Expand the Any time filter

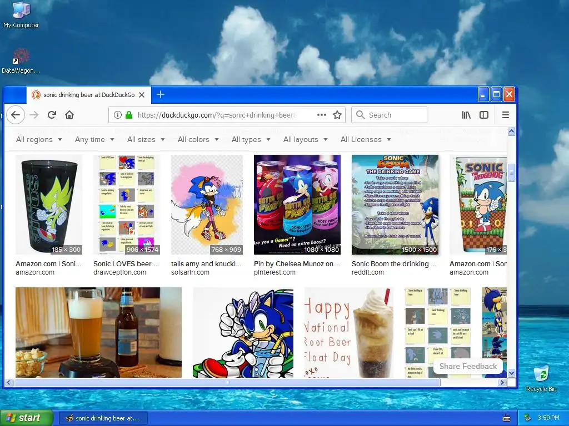point(94,139)
